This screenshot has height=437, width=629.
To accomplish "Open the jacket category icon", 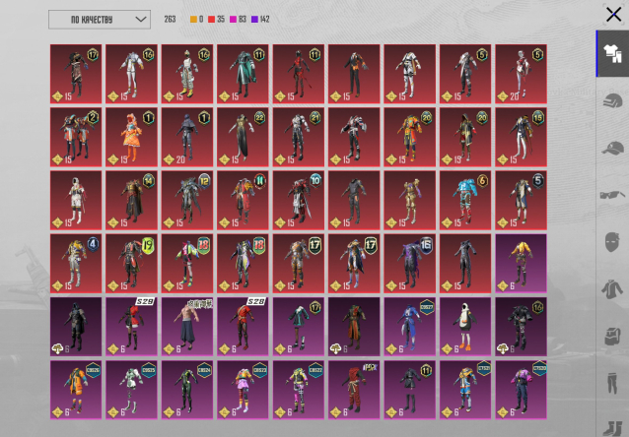I will coord(611,288).
